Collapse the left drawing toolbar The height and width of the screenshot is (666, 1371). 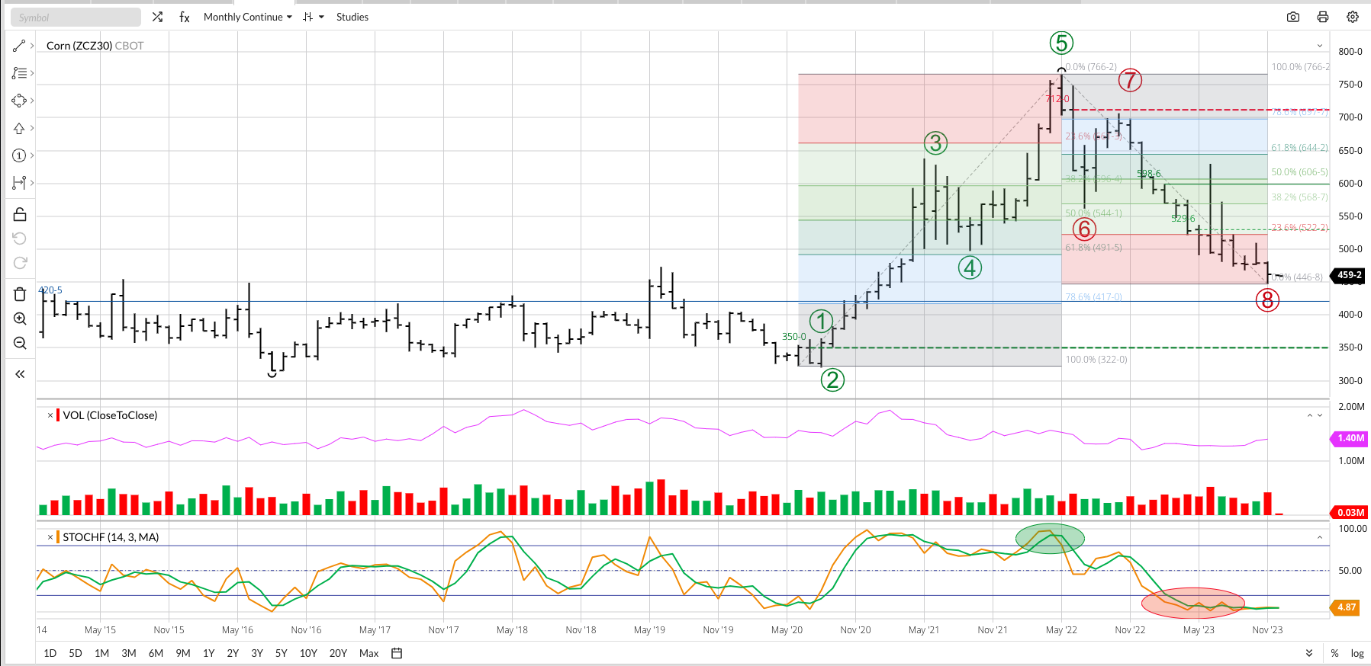20,374
